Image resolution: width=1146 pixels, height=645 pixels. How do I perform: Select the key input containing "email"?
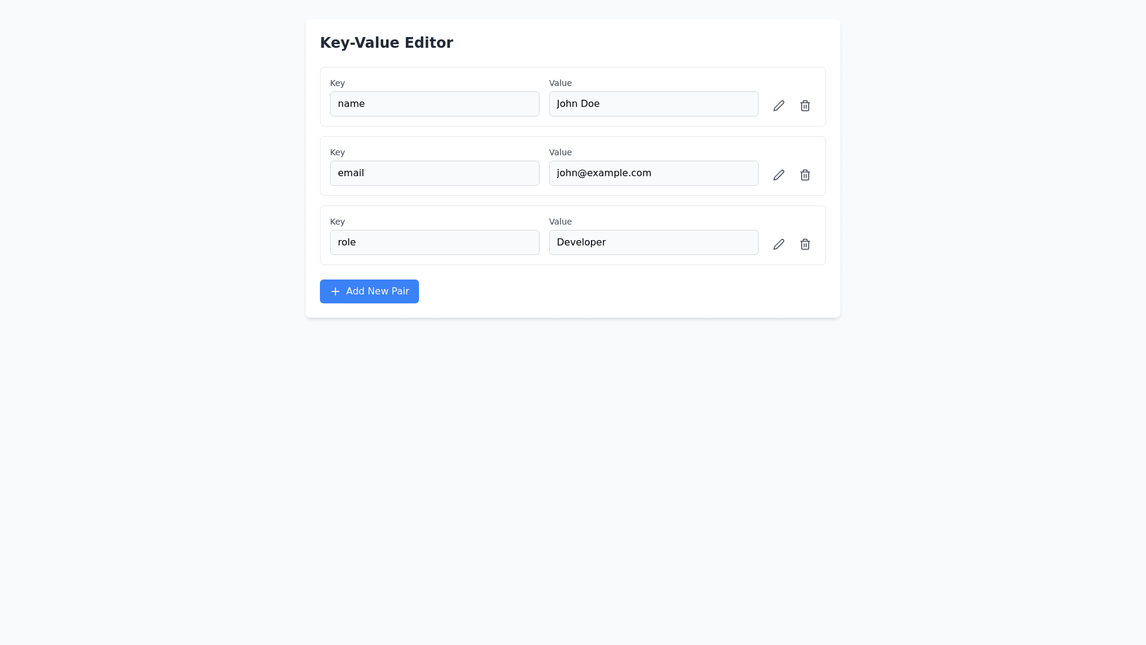(x=435, y=173)
